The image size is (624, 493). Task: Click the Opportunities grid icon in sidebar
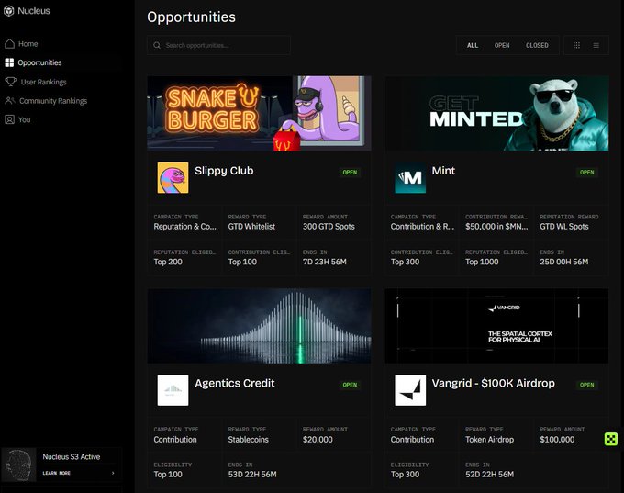(x=9, y=62)
